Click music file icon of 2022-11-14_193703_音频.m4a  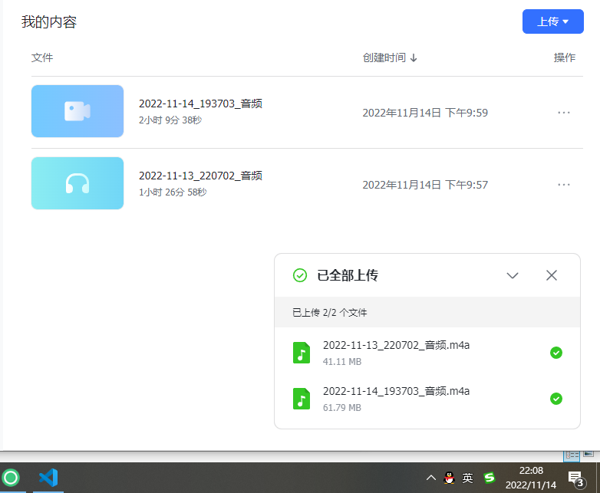(x=302, y=399)
